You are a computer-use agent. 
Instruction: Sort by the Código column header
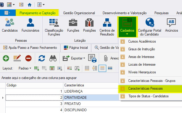click(34, 85)
